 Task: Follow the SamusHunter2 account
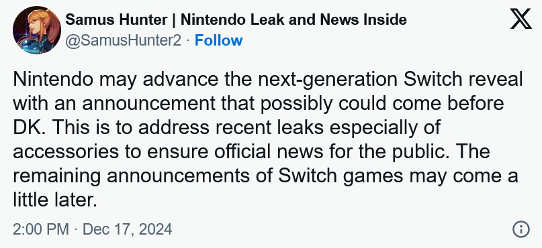point(218,40)
